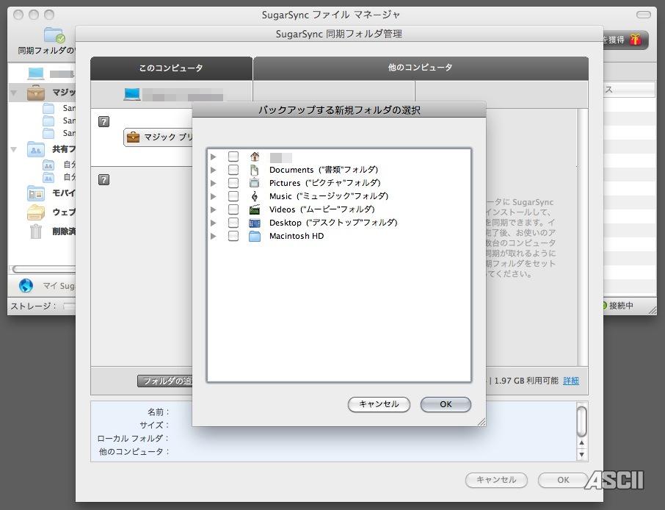The height and width of the screenshot is (510, 665).
Task: Click the gift icon in main window
Action: point(635,40)
